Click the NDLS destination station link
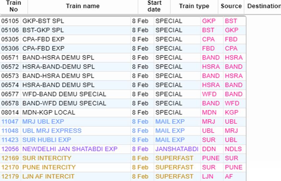This screenshot has height=181, width=281. point(233,149)
